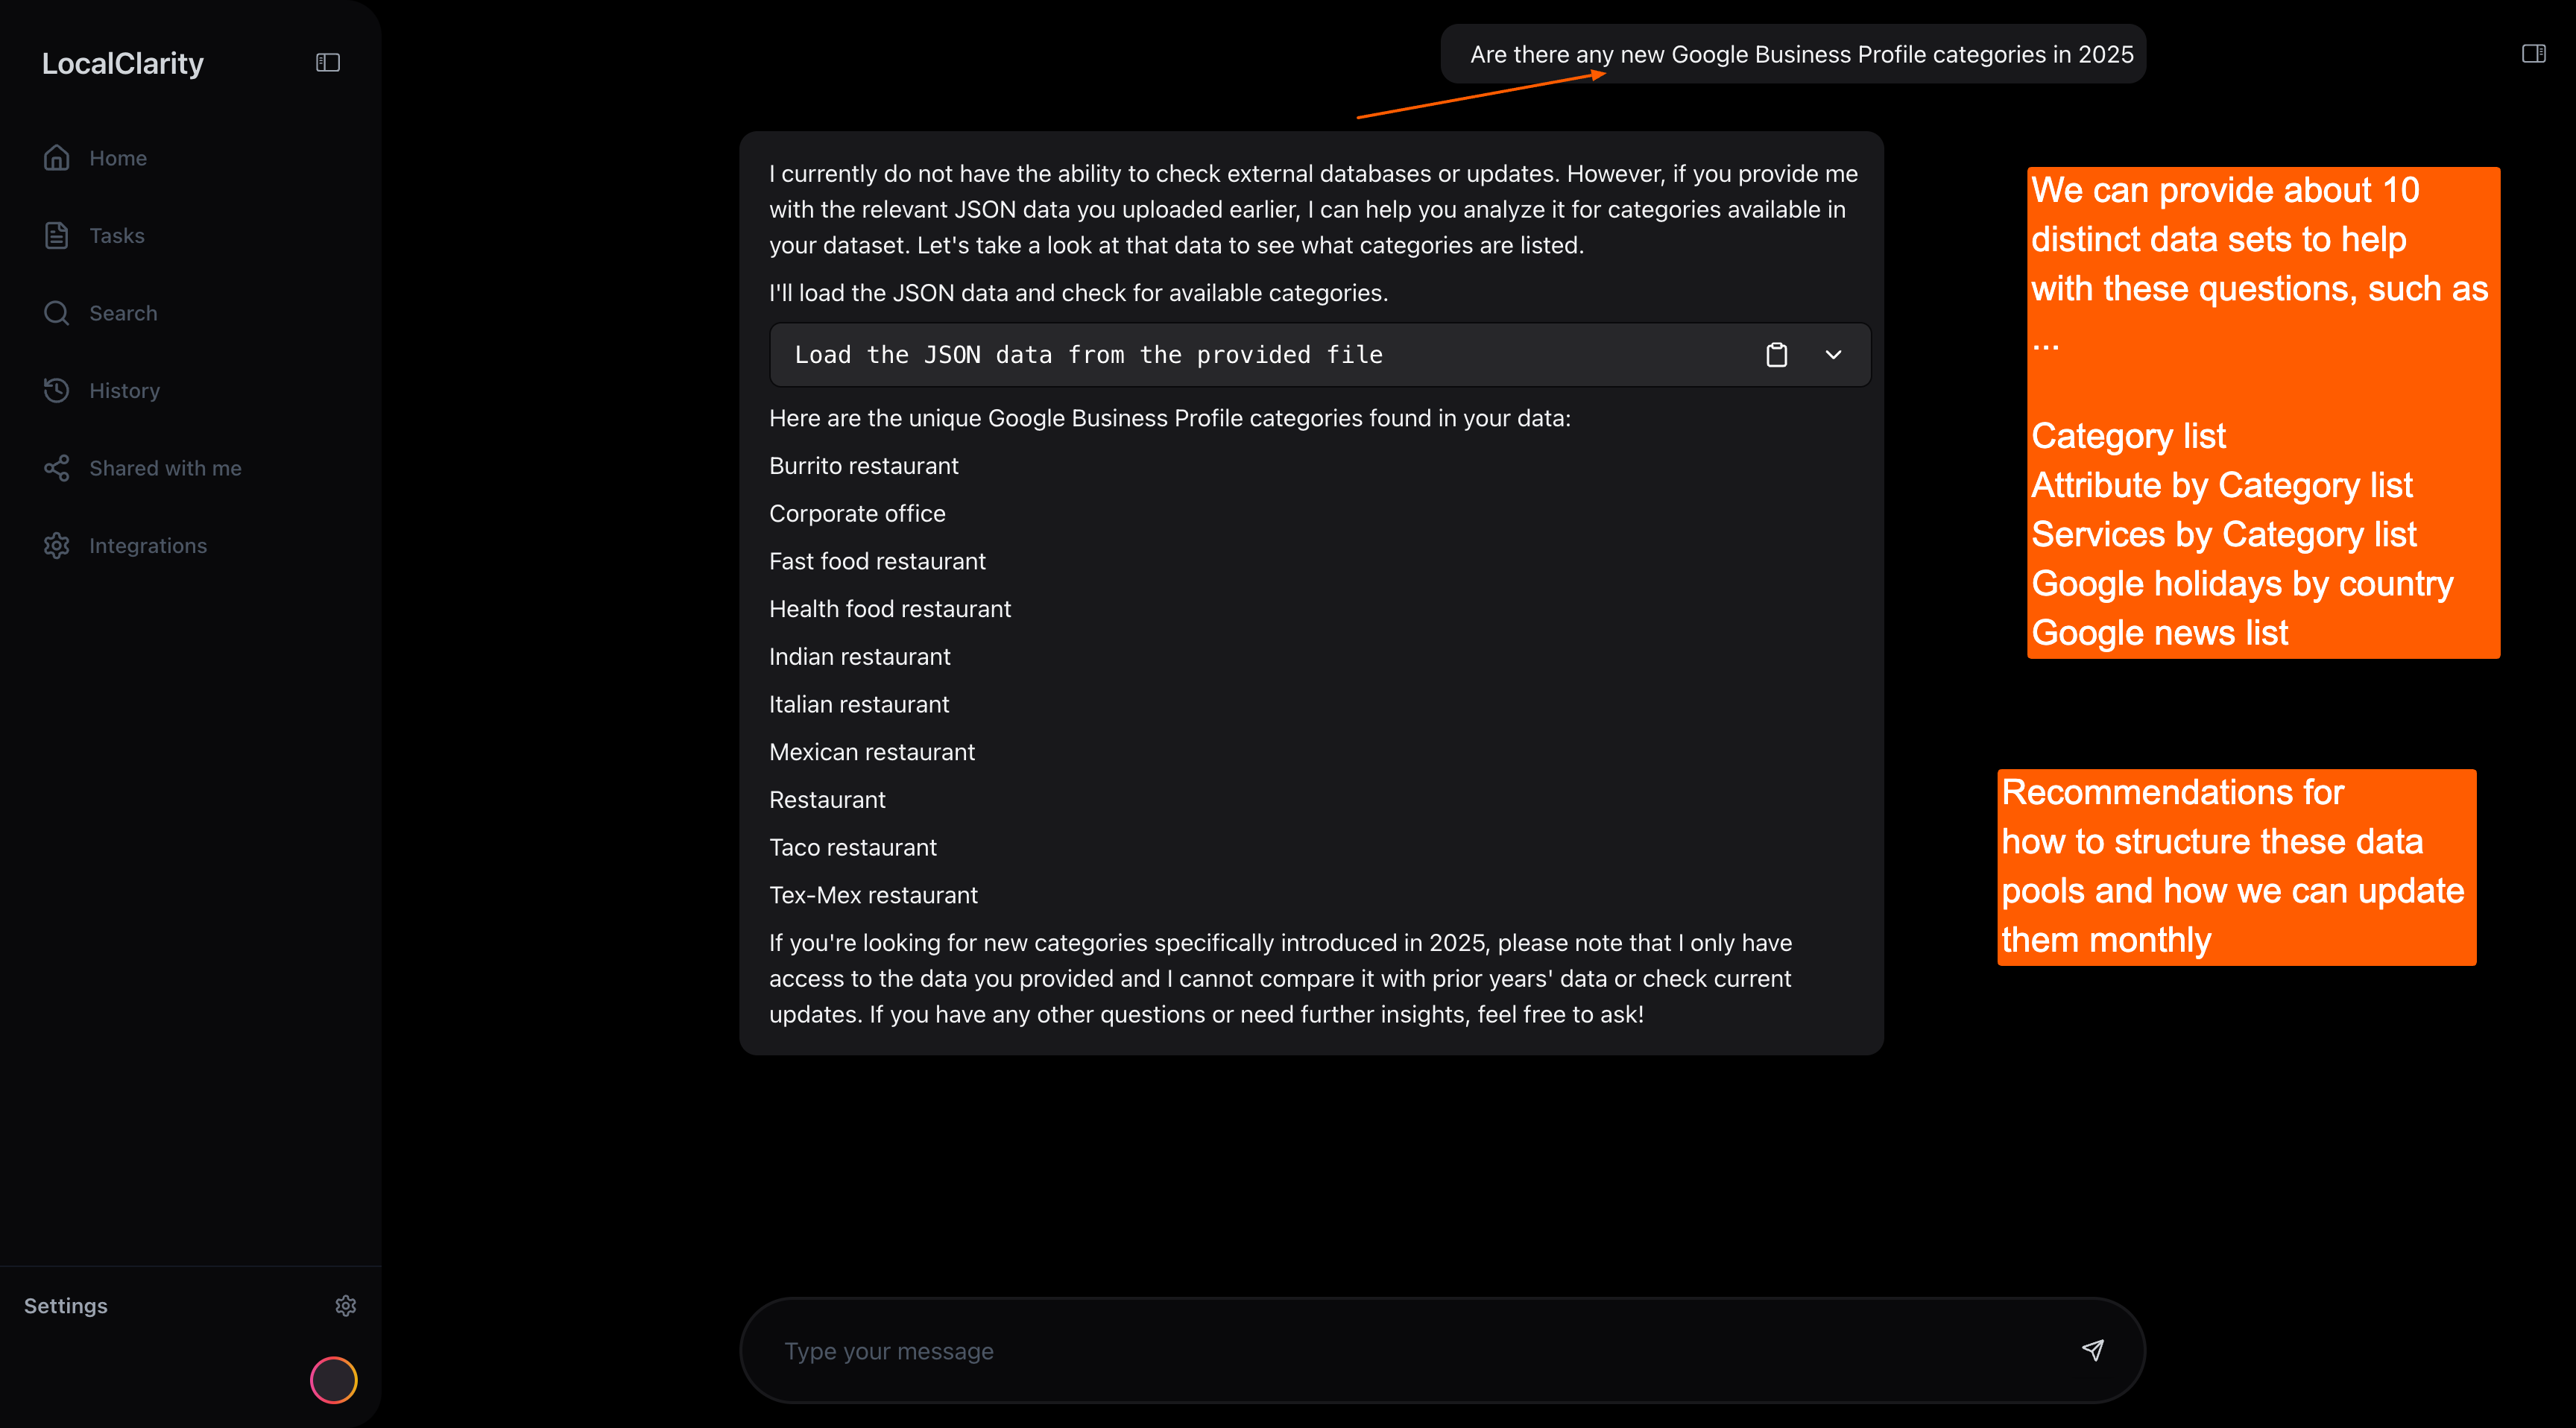2576x1428 pixels.
Task: Send message using the paper plane icon
Action: click(x=2093, y=1350)
